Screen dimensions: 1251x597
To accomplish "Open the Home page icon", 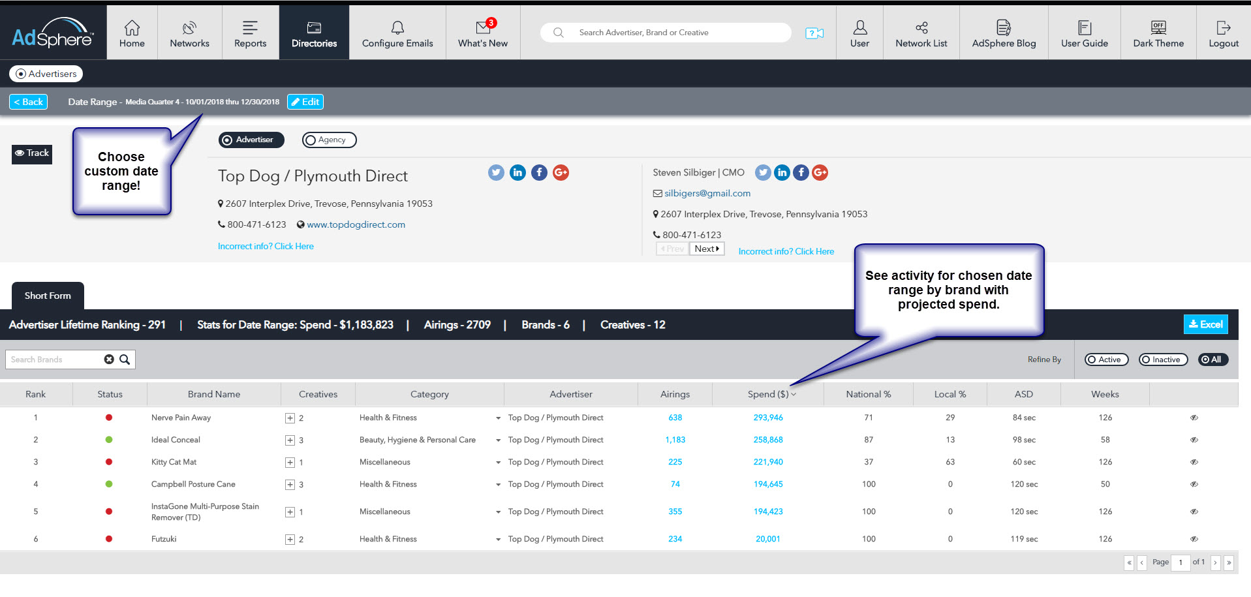I will click(132, 27).
